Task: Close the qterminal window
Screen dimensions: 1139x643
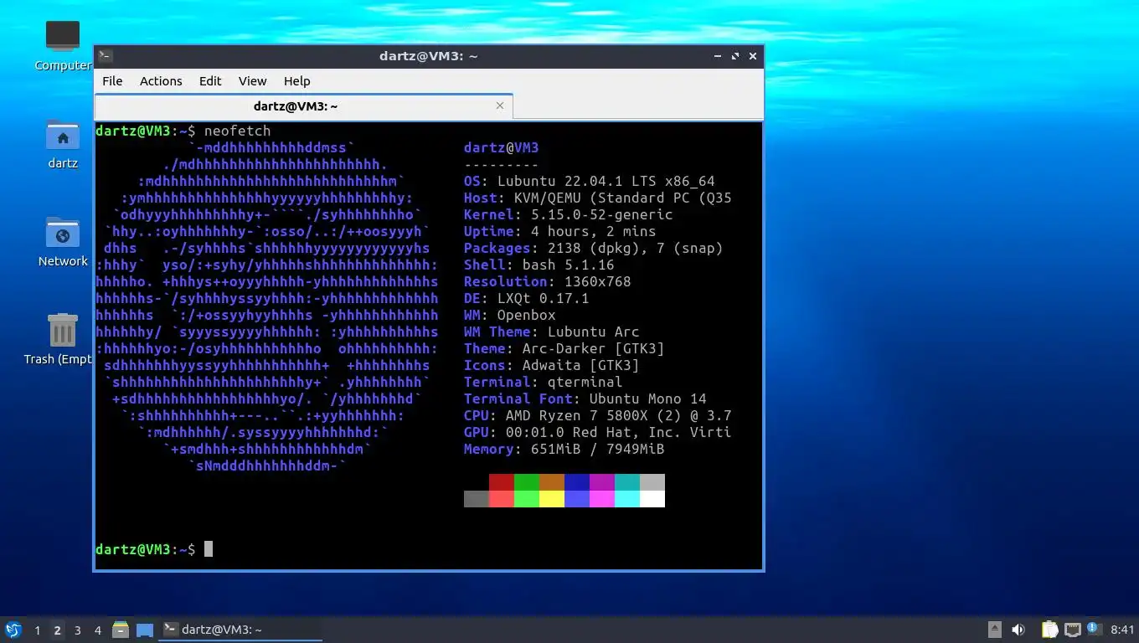Action: pos(753,56)
